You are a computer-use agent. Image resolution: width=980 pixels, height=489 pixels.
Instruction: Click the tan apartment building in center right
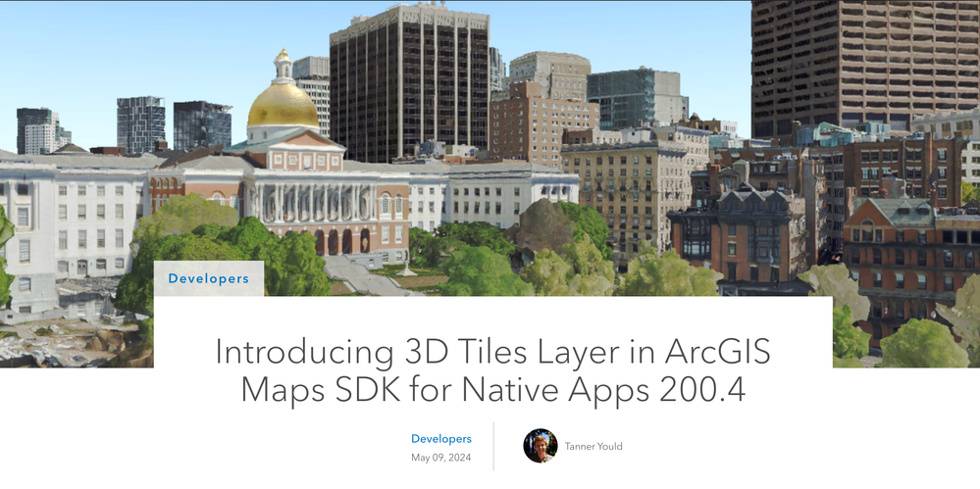pyautogui.click(x=625, y=187)
